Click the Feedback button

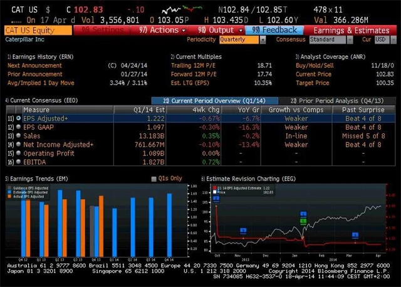coord(274,29)
